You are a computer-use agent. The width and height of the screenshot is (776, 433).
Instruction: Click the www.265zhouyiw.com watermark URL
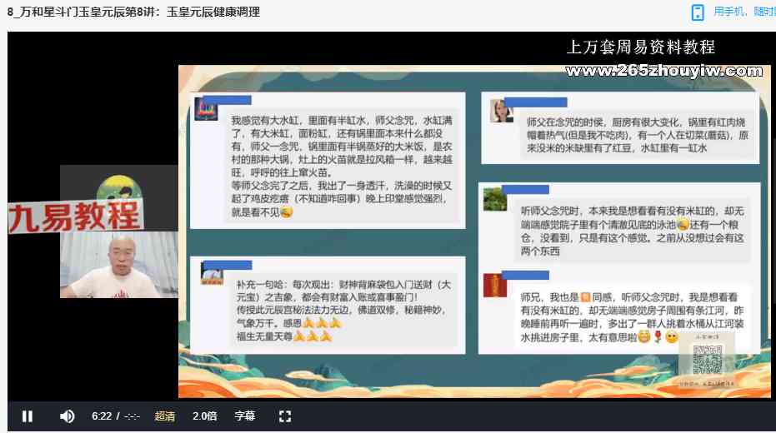pyautogui.click(x=661, y=72)
